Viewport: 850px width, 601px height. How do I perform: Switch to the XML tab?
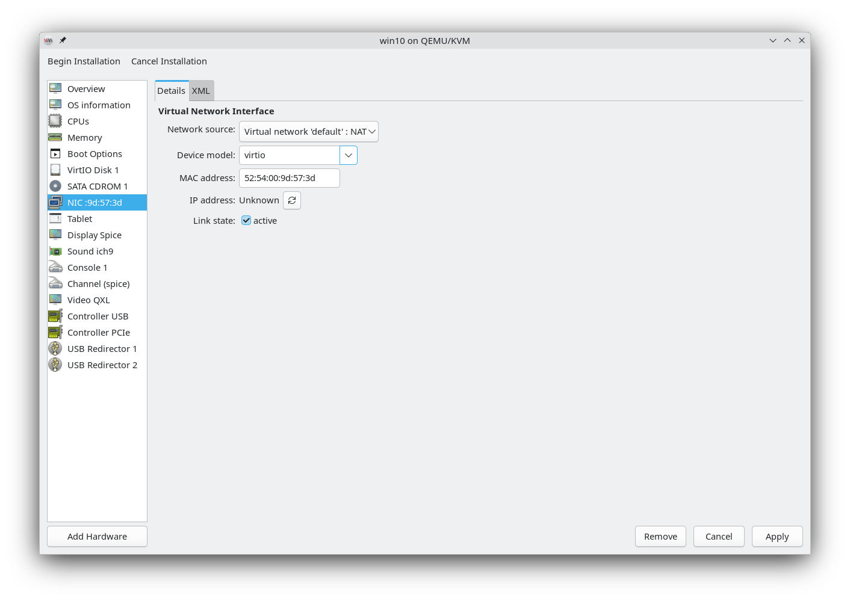click(x=201, y=91)
